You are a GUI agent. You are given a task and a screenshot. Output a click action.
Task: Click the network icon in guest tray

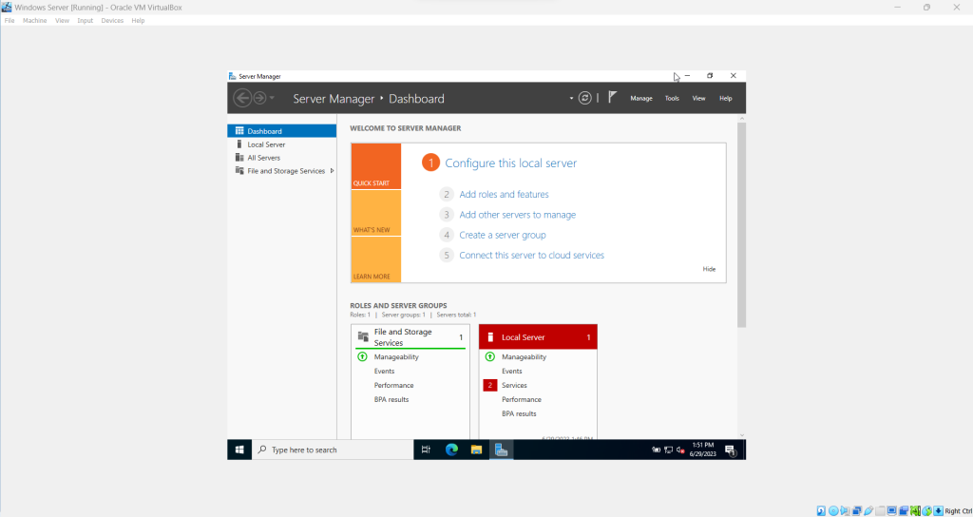(668, 450)
